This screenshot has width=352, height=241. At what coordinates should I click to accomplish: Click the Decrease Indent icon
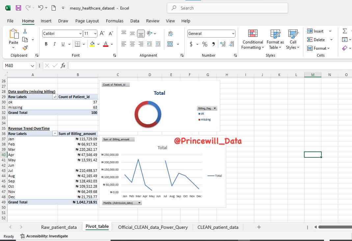point(149,44)
